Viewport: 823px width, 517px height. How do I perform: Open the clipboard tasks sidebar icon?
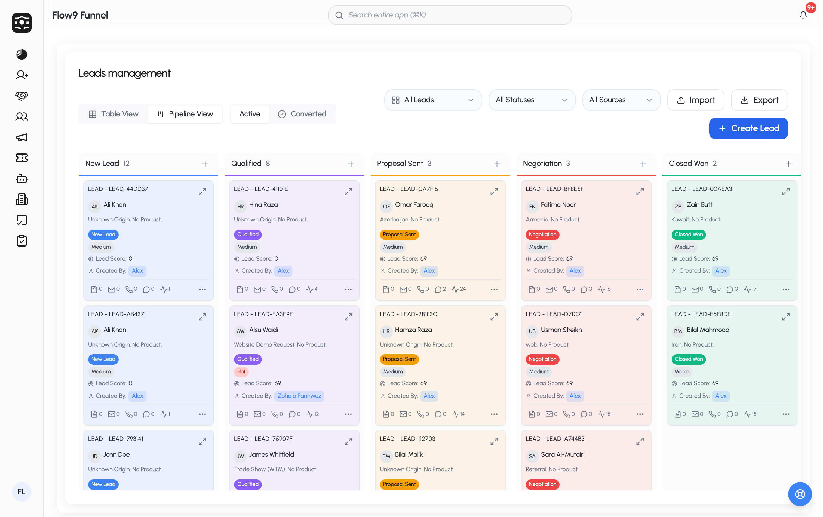pyautogui.click(x=22, y=241)
